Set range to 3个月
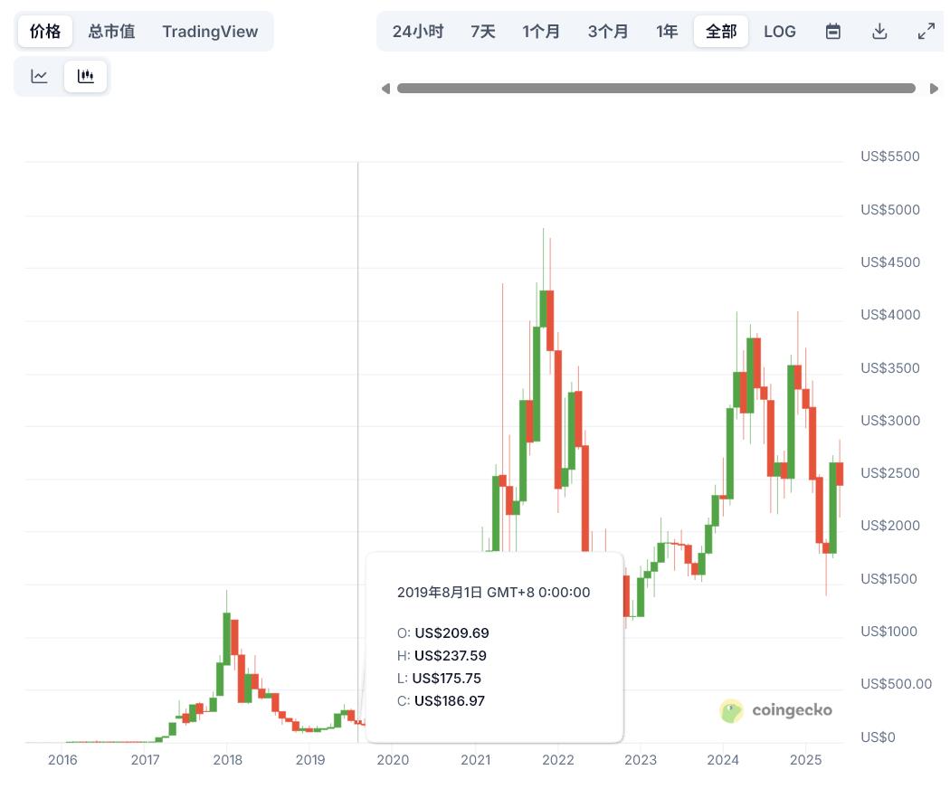 coord(608,31)
